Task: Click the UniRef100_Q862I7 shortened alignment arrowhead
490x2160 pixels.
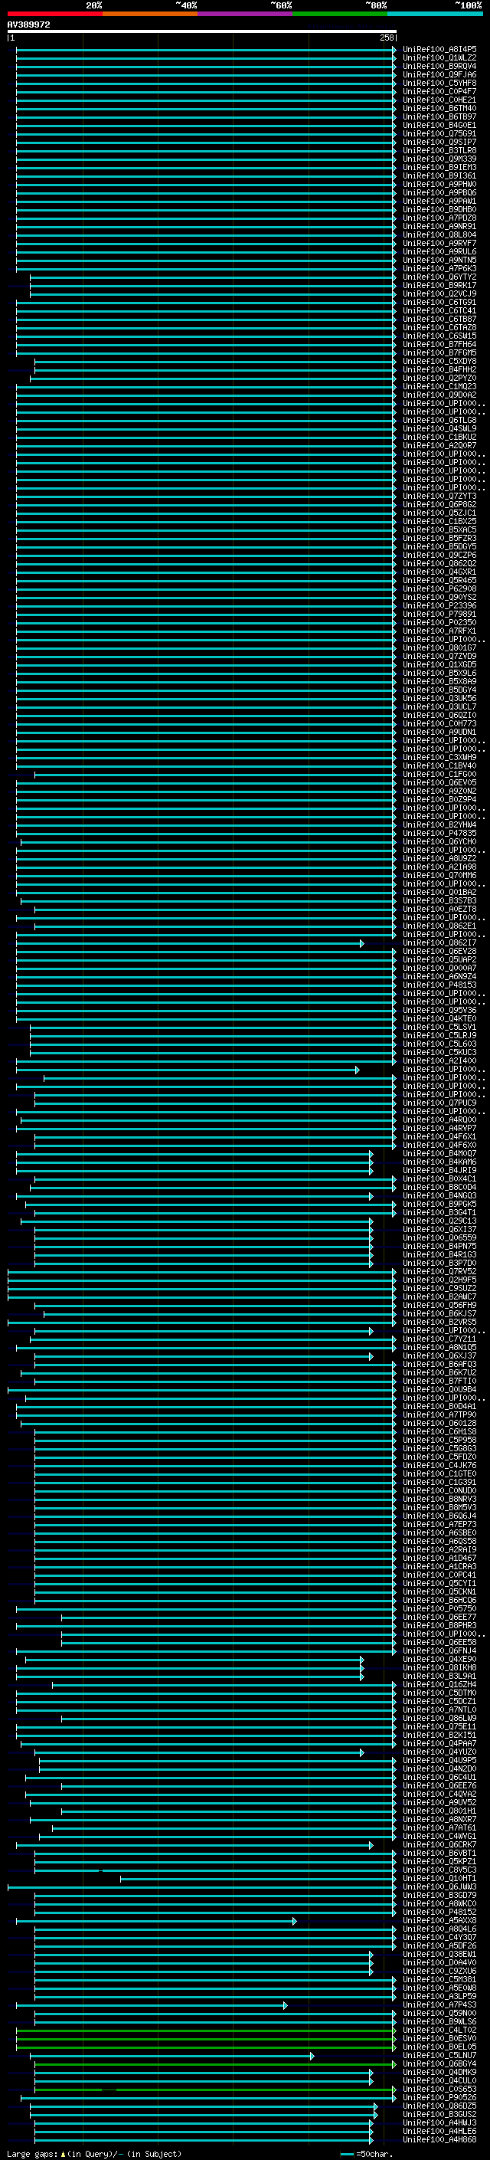Action: pos(362,943)
